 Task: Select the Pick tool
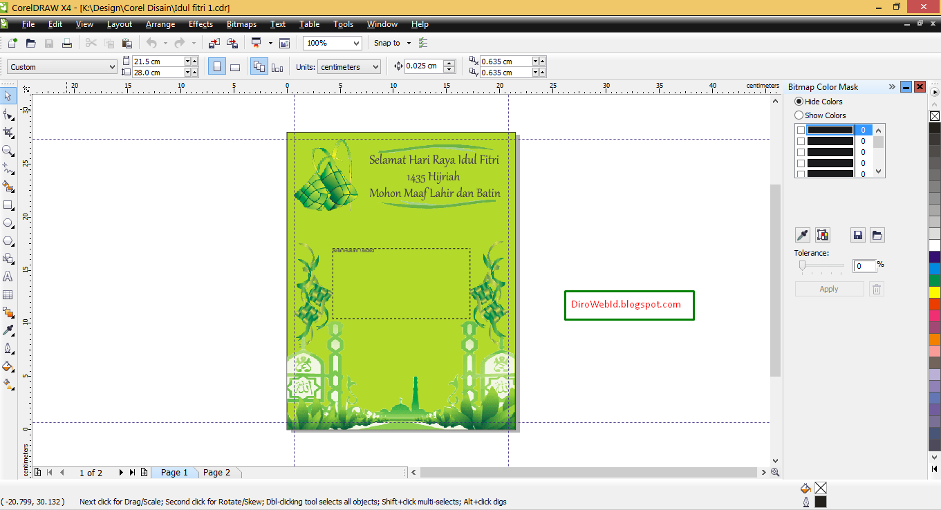[x=8, y=95]
